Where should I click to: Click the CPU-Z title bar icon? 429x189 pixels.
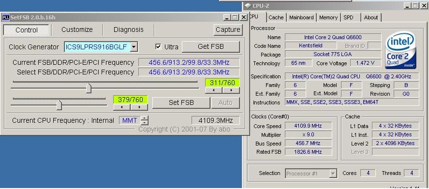[x=248, y=6]
